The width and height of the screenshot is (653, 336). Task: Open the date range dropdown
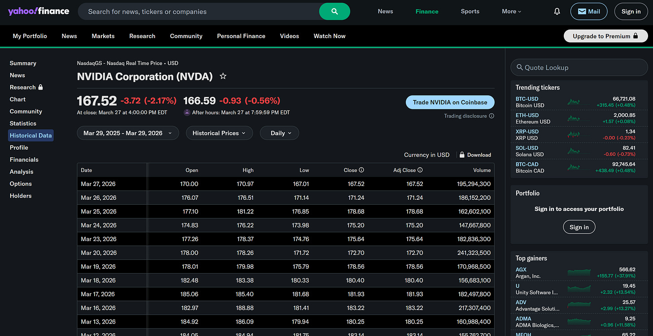tap(128, 133)
